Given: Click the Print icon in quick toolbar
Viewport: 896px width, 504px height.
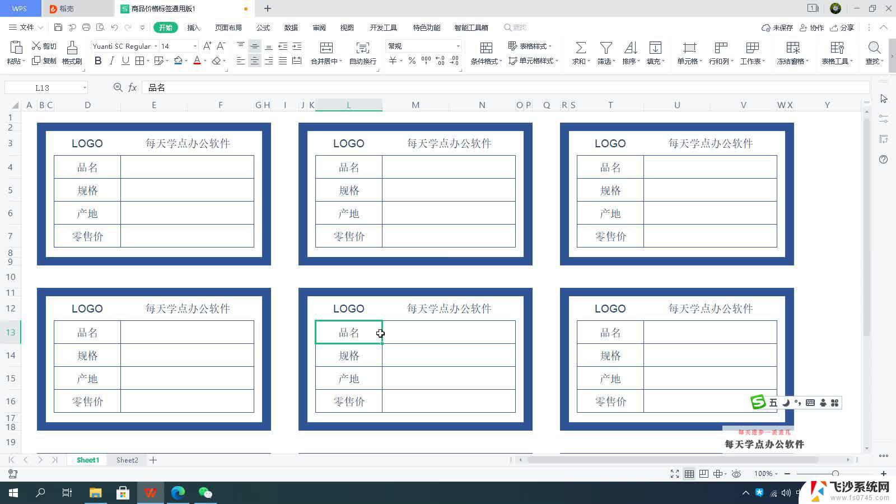Looking at the screenshot, I should tap(86, 27).
